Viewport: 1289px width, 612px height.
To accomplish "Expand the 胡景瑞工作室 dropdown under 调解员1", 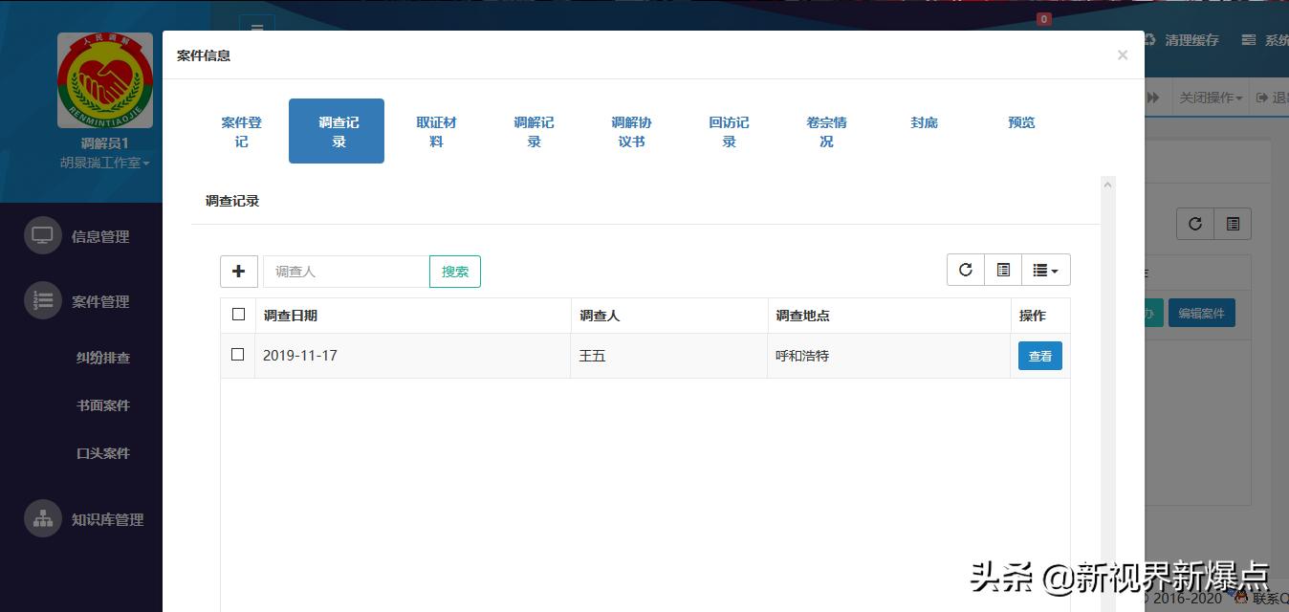I will 103,163.
